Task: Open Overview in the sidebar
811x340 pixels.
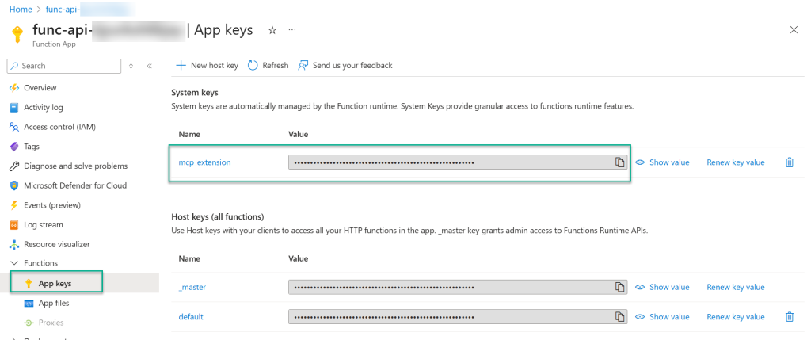Action: (40, 87)
